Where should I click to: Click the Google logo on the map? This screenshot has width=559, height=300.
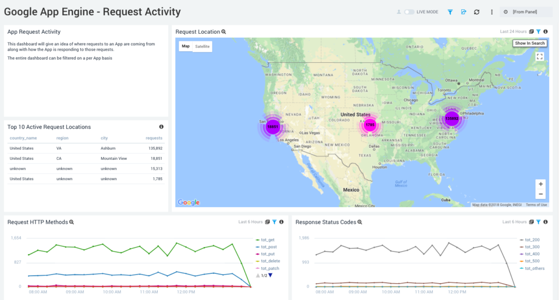tap(188, 202)
